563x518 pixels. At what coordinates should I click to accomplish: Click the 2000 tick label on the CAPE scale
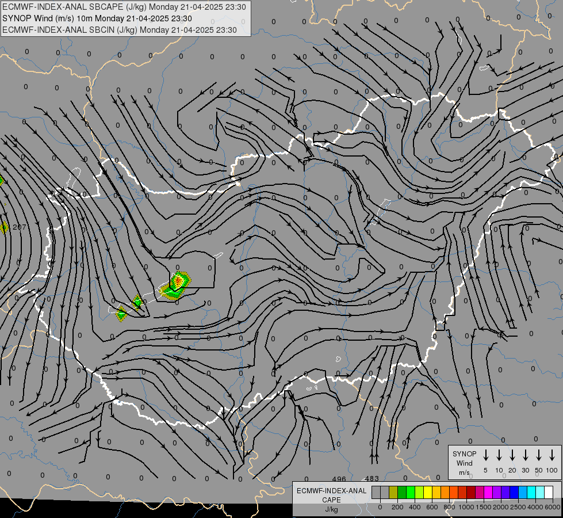(x=500, y=507)
